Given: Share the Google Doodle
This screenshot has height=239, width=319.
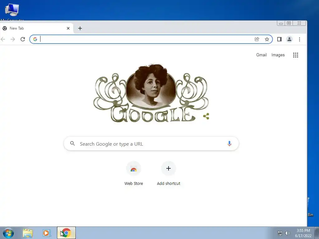Looking at the screenshot, I should tap(206, 116).
